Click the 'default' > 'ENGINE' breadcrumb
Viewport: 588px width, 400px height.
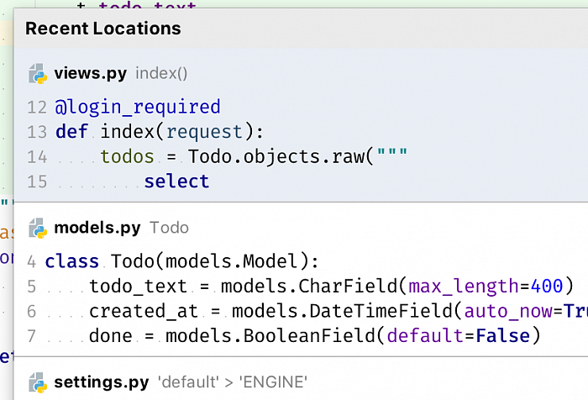click(232, 382)
